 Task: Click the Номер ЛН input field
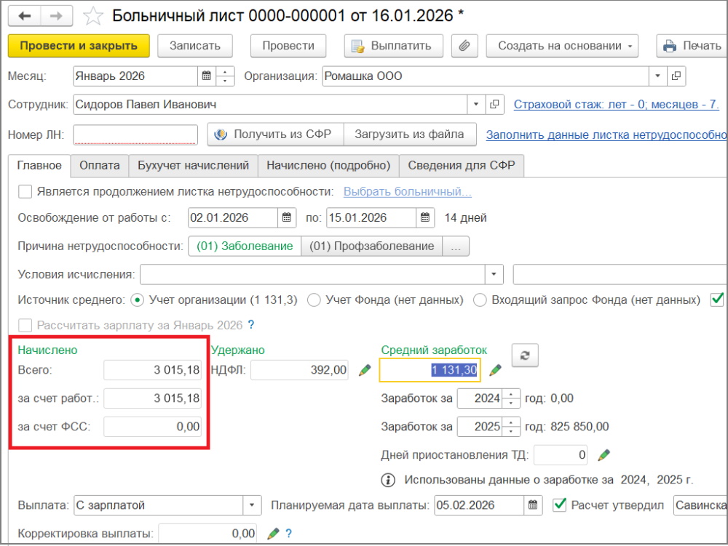tap(135, 135)
